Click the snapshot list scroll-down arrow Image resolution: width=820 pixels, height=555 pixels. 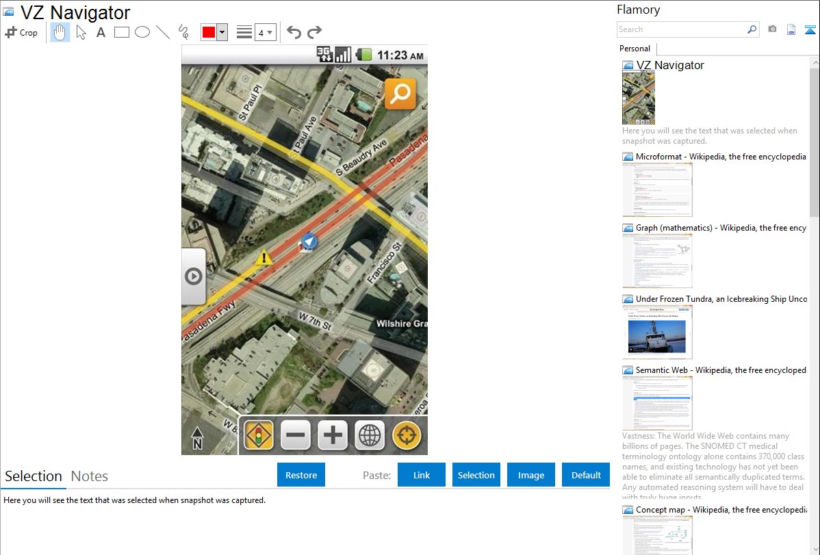(815, 550)
